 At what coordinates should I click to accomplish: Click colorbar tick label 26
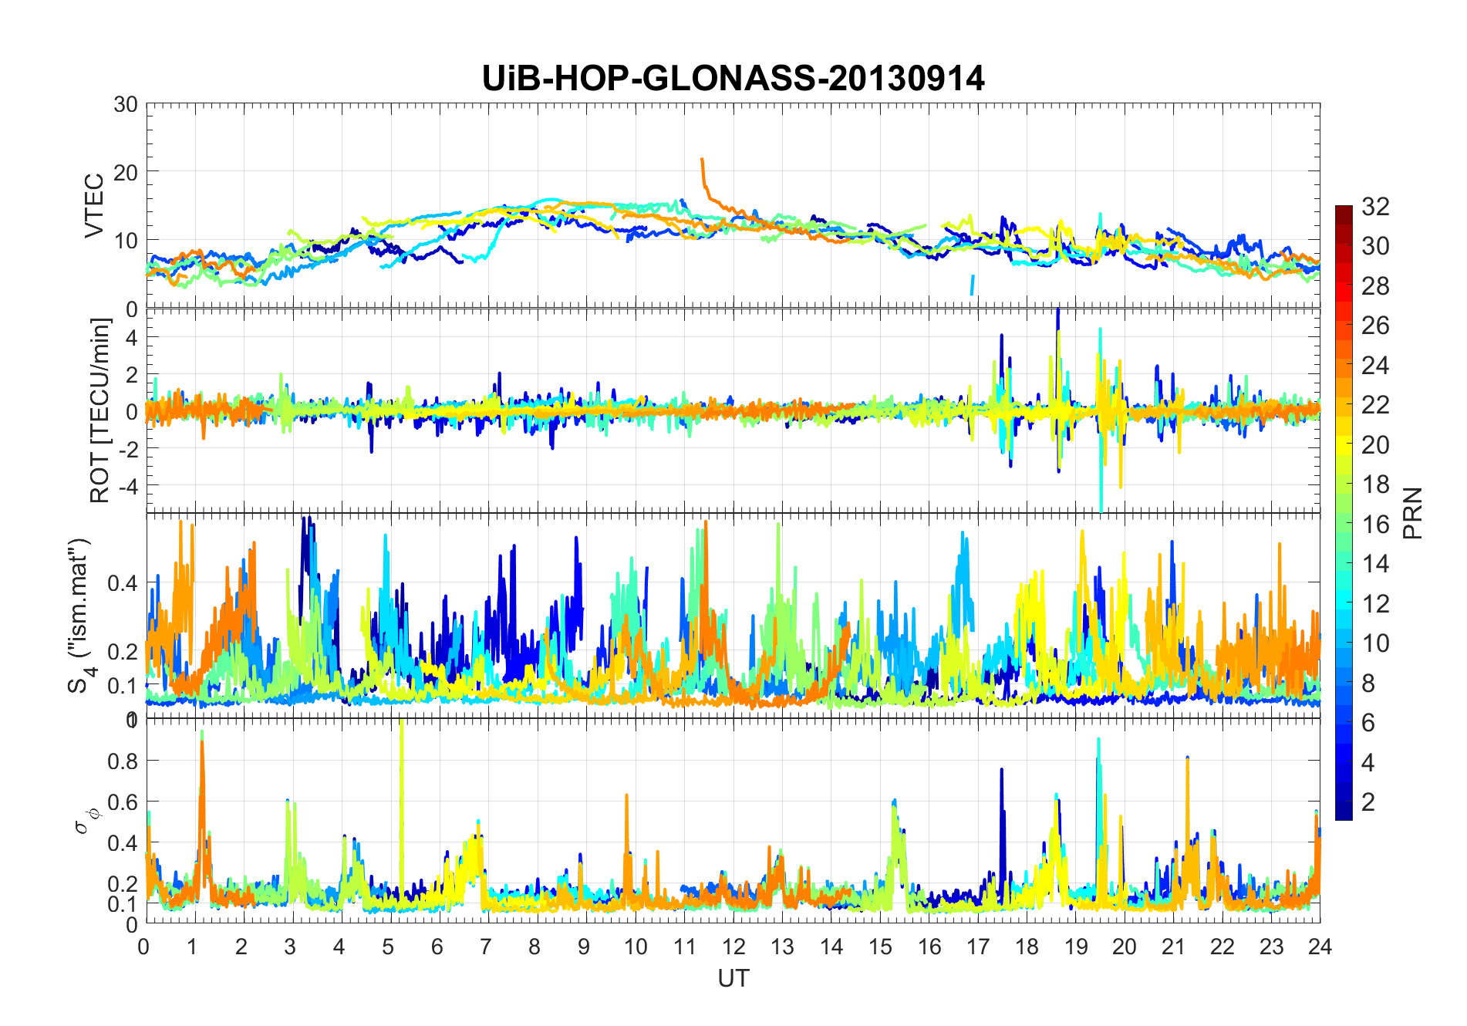[1375, 326]
